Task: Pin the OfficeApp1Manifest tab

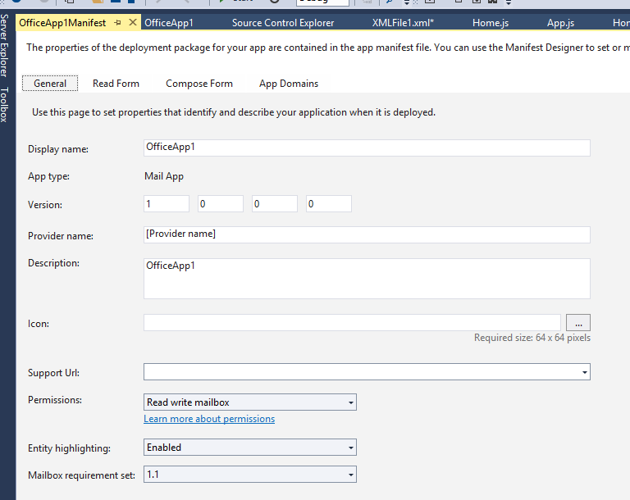Action: click(118, 23)
